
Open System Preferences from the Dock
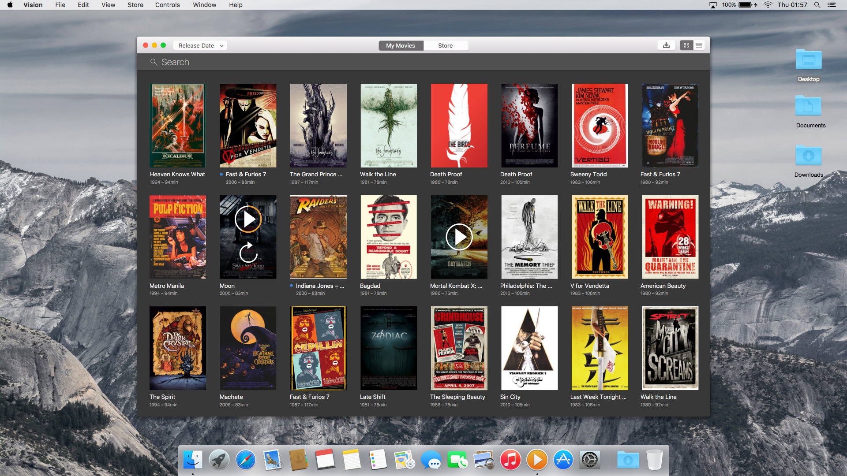click(590, 460)
